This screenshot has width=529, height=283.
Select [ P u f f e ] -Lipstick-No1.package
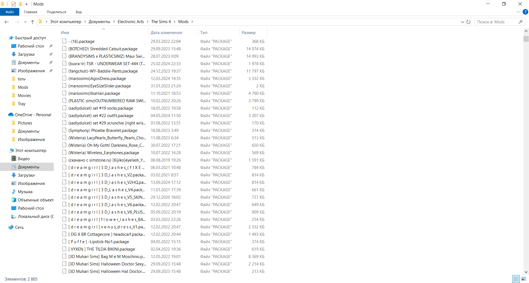(98, 242)
